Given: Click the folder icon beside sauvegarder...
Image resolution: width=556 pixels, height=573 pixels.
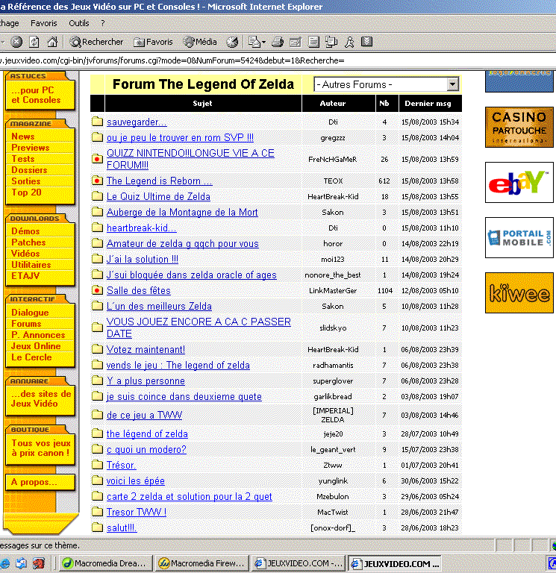Looking at the screenshot, I should click(97, 122).
